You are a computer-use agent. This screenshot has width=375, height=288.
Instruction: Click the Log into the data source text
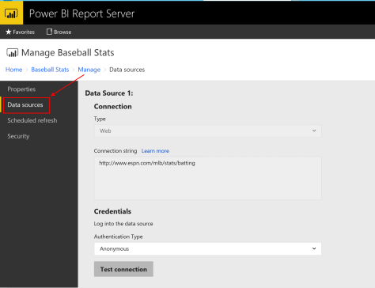(123, 224)
